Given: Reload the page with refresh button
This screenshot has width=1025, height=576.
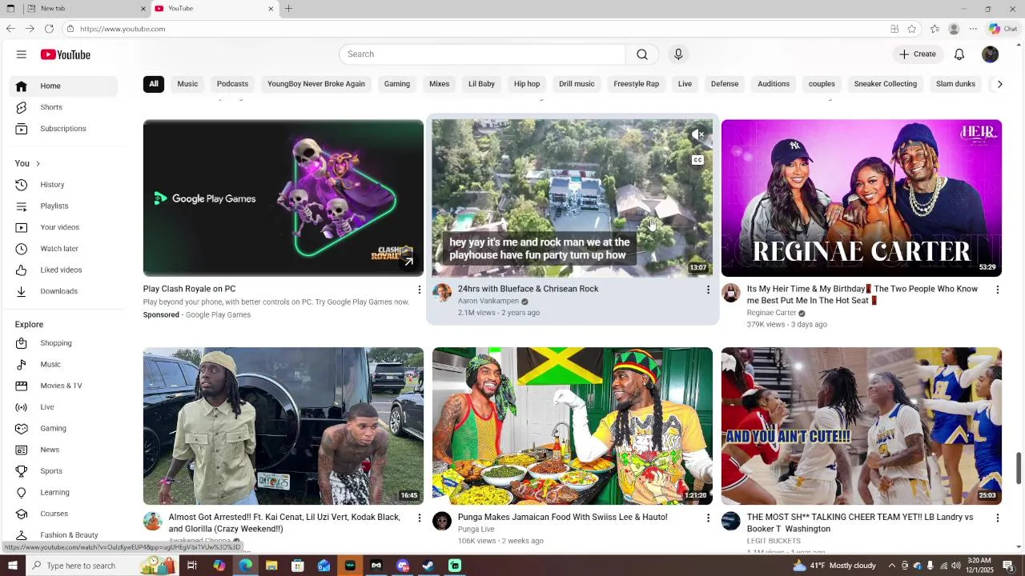Looking at the screenshot, I should (x=49, y=29).
